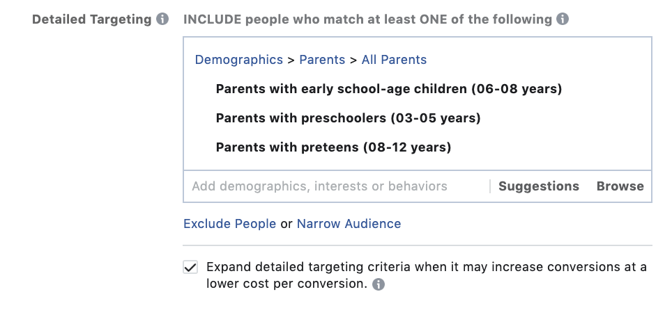This screenshot has width=672, height=317.
Task: Toggle the expand detailed targeting checkbox
Action: point(190,268)
